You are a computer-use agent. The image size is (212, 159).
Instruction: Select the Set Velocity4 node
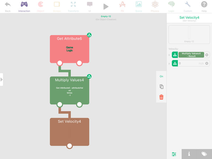[69, 132]
